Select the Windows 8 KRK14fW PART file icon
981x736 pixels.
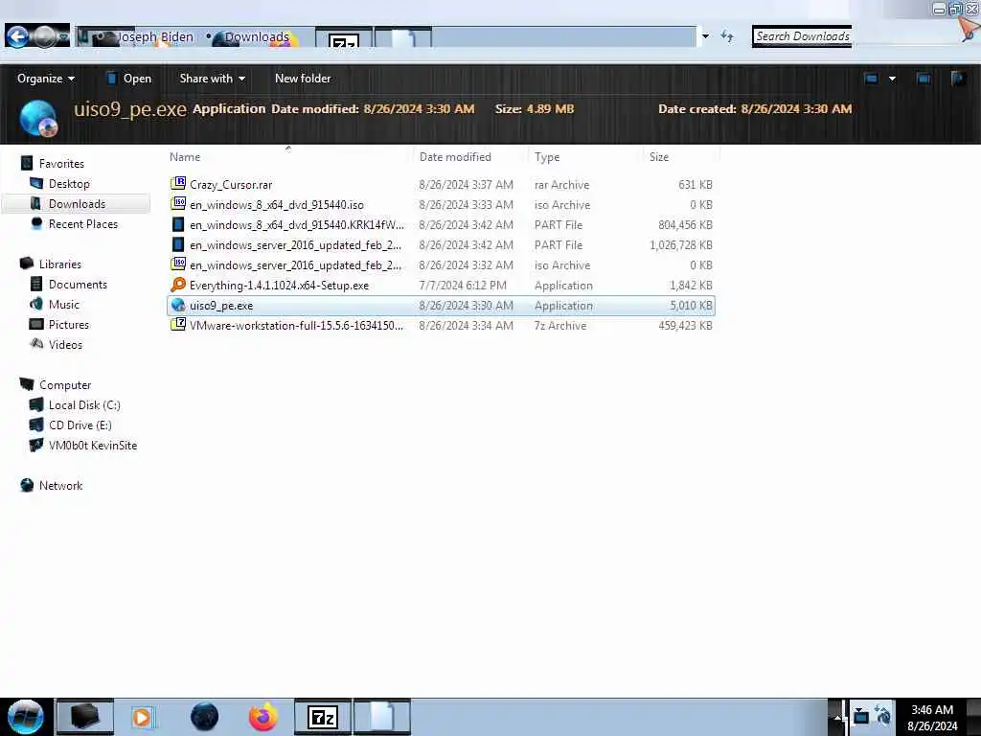178,224
